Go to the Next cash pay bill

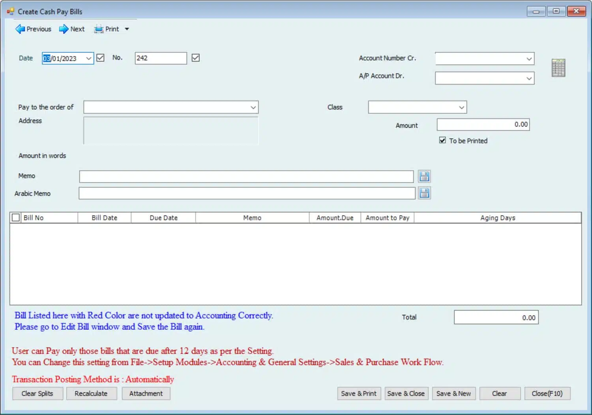pyautogui.click(x=72, y=29)
